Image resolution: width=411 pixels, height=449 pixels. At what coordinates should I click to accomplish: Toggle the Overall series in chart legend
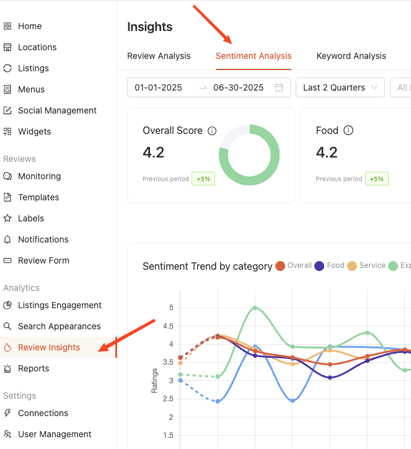294,265
